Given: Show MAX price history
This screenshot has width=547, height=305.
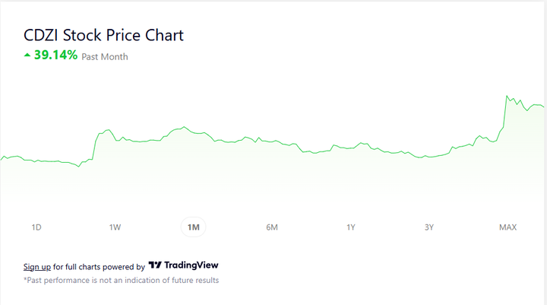Looking at the screenshot, I should 507,227.
